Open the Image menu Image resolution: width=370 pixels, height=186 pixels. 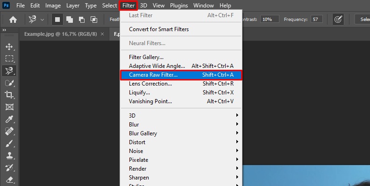click(53, 6)
